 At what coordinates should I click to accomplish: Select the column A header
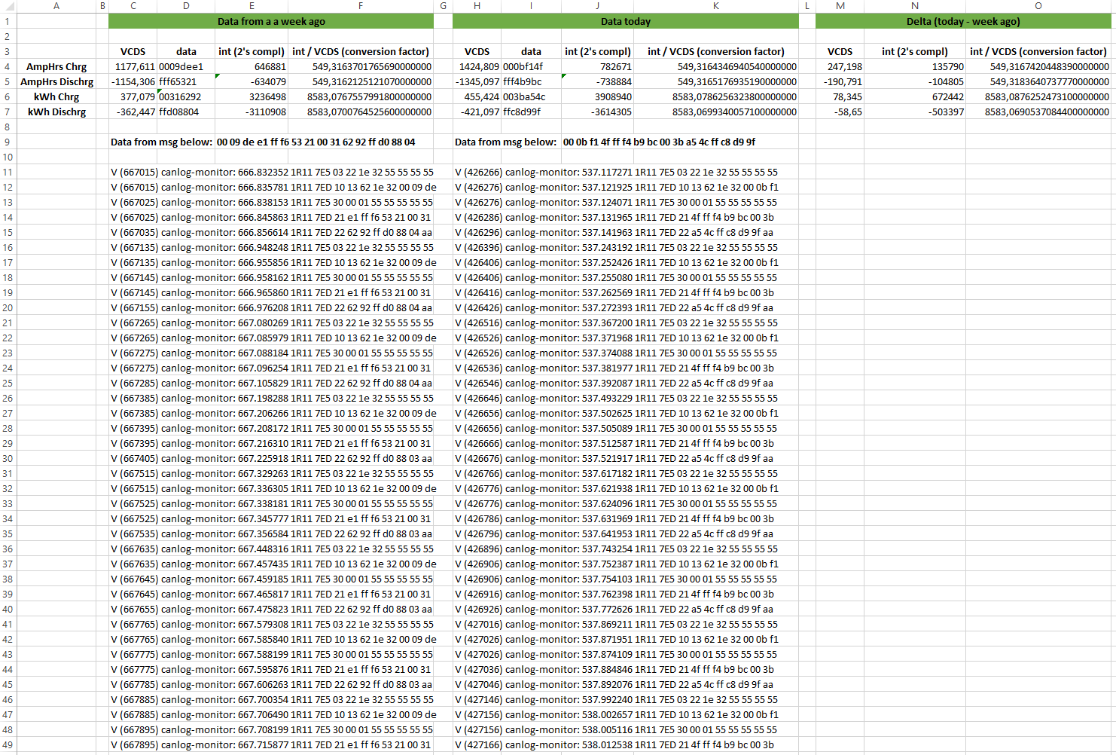pos(56,6)
